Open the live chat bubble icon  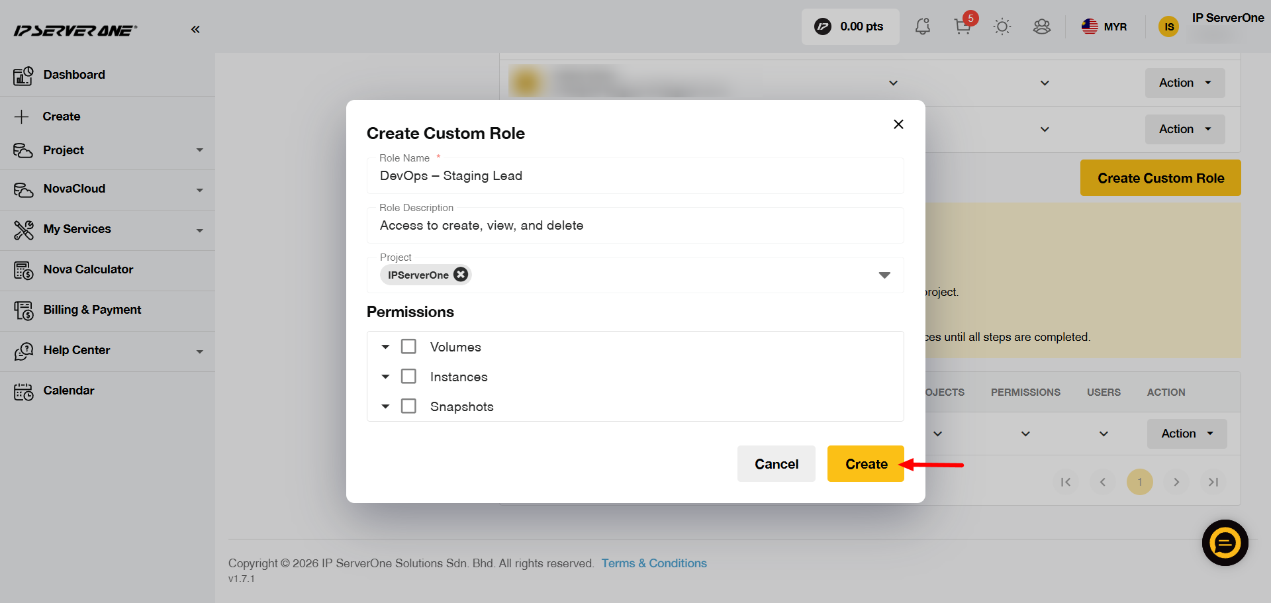point(1225,543)
